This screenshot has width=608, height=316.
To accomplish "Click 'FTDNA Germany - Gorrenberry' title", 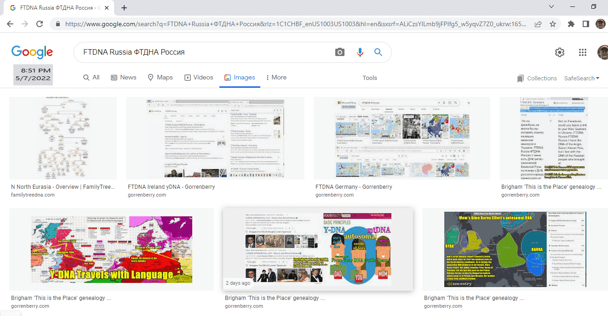I will (x=354, y=187).
